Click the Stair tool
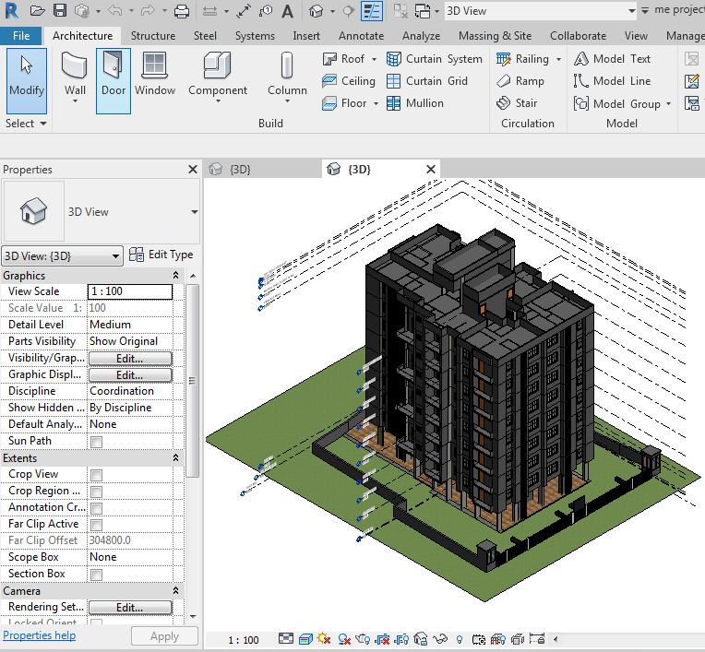705x652 pixels. coord(518,103)
